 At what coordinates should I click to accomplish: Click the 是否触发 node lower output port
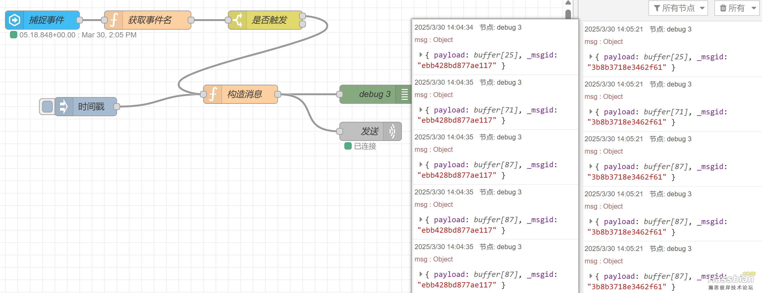pos(303,24)
